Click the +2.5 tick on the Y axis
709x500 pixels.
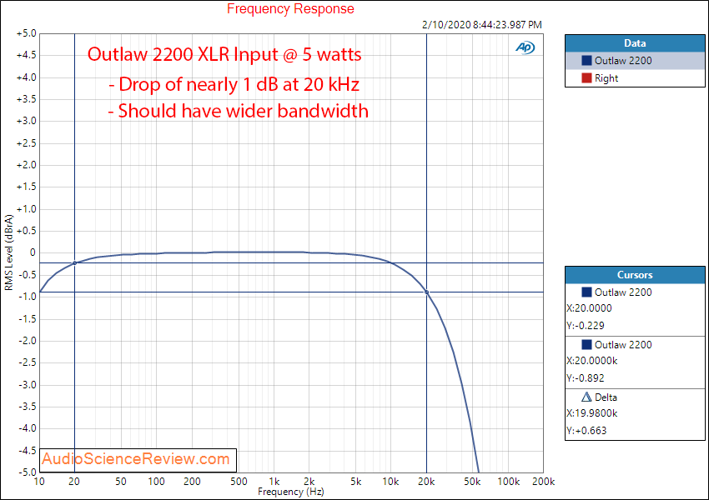pos(26,143)
